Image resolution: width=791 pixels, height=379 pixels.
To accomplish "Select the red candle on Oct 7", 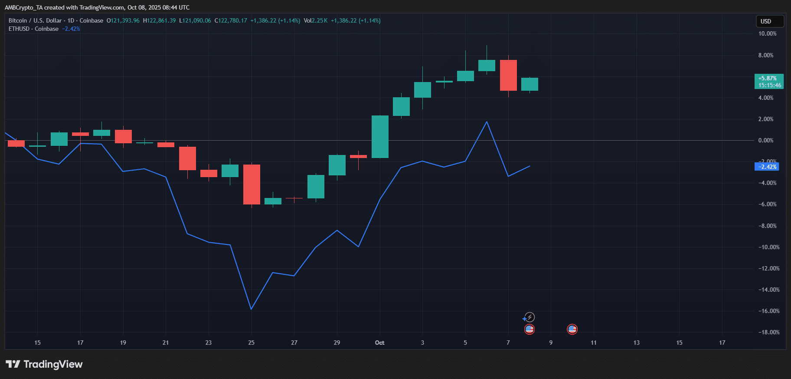I will pos(508,75).
